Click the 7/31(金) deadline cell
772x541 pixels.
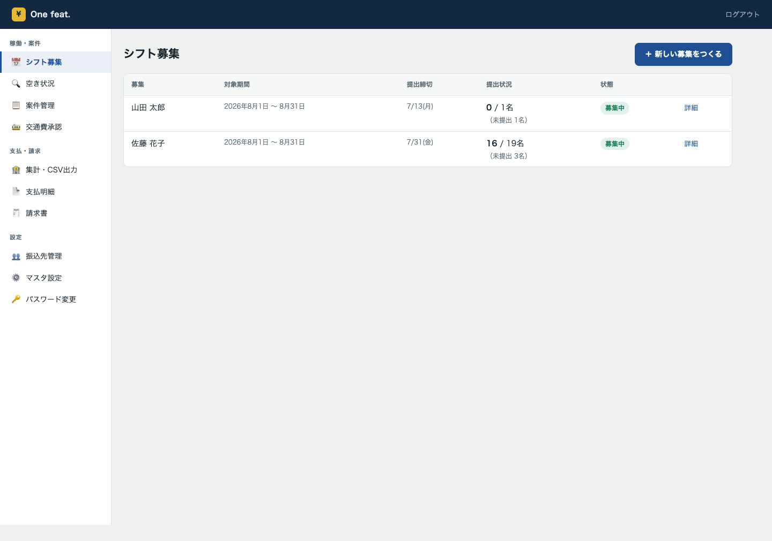click(420, 142)
